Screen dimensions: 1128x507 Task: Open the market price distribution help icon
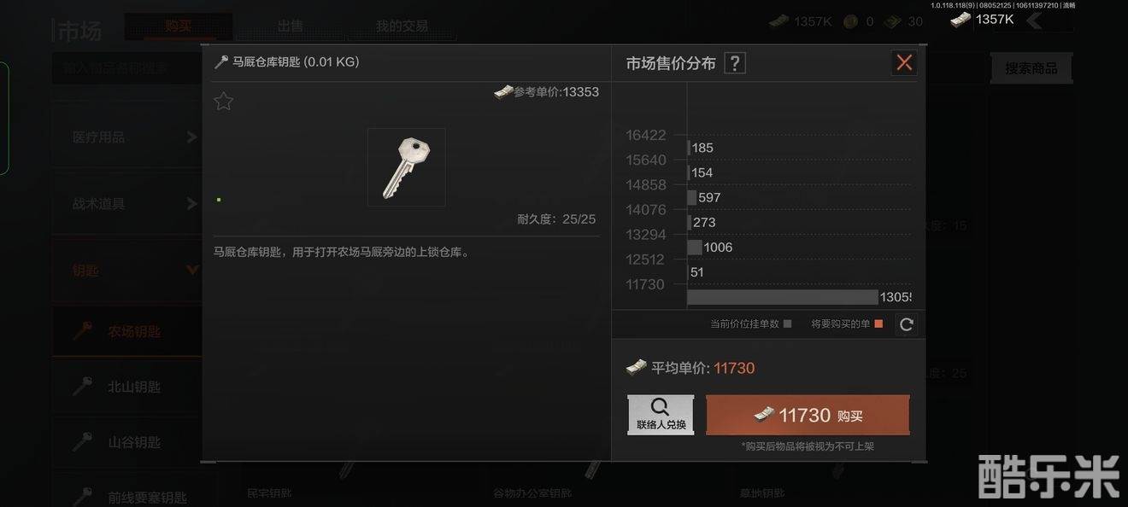click(x=735, y=63)
